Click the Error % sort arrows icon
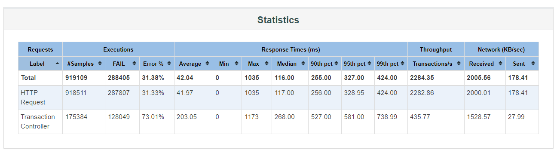Image resolution: width=557 pixels, height=156 pixels. (x=169, y=64)
